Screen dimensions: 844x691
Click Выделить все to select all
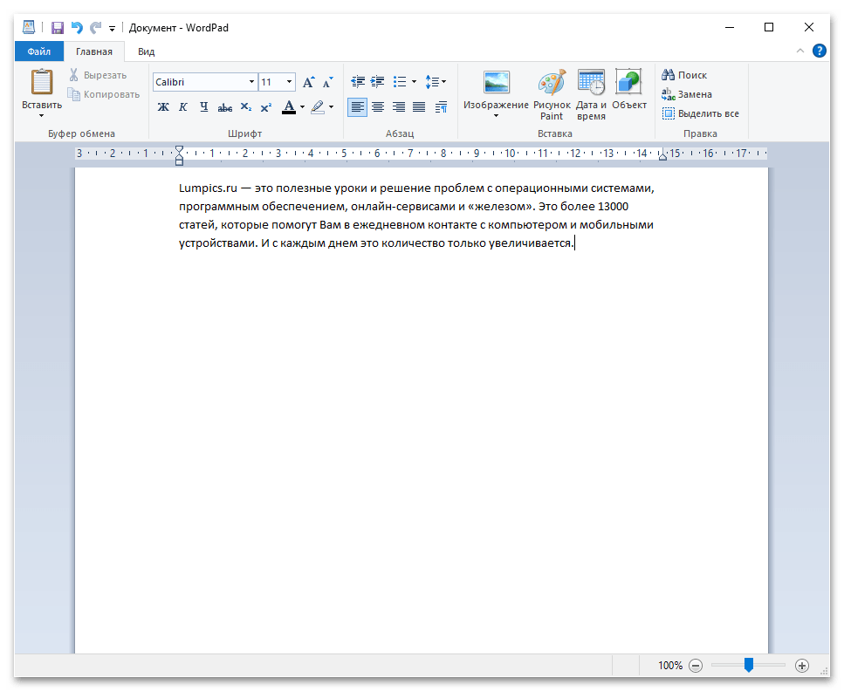[x=701, y=113]
